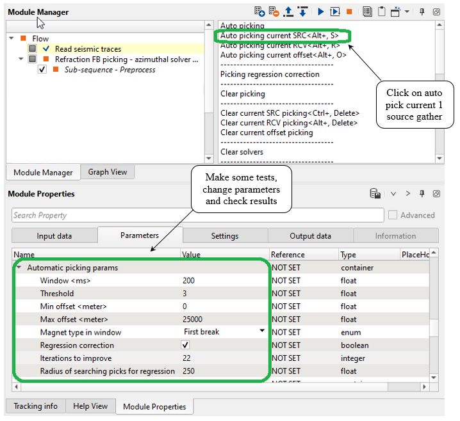
Task: Run the flow with play icon
Action: (x=320, y=12)
